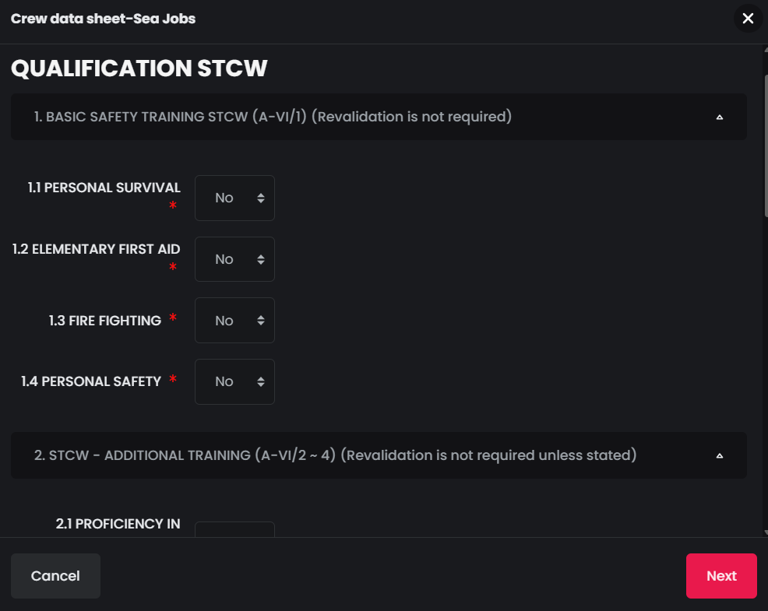Close the Crew data sheet dialog

click(748, 19)
